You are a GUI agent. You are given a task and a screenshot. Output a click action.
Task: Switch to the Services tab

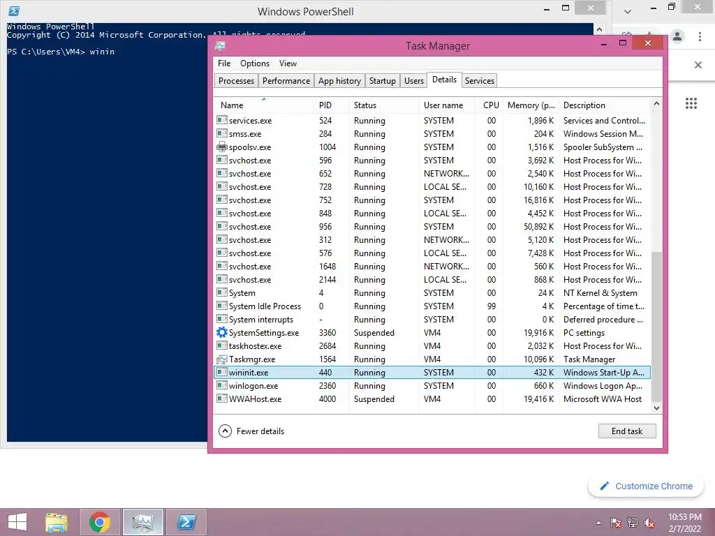[x=479, y=81]
